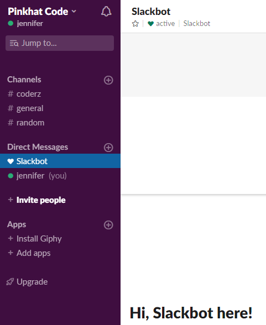Open the notifications bell

106,12
